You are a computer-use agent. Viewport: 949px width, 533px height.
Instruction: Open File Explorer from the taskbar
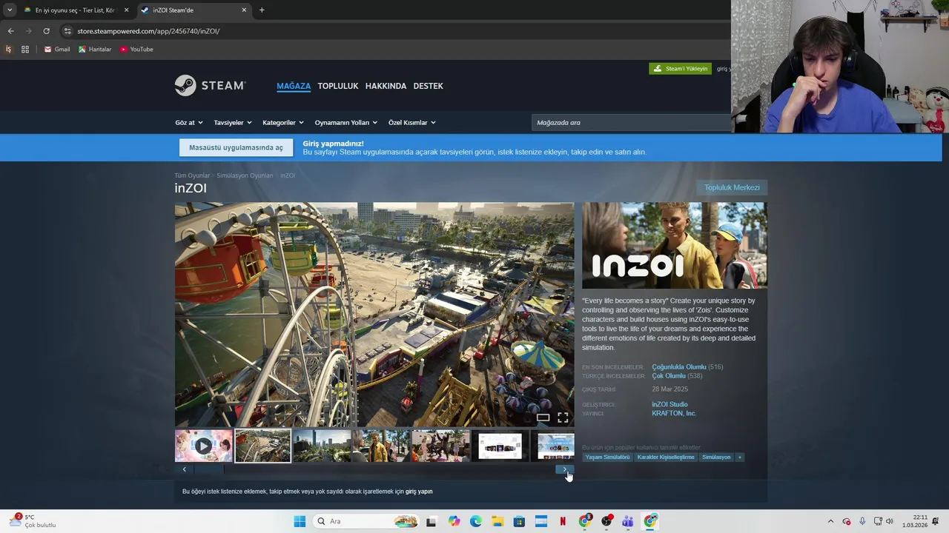pyautogui.click(x=497, y=521)
